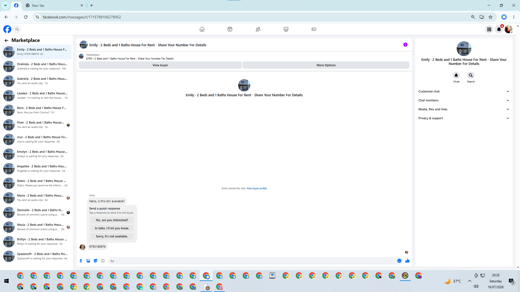This screenshot has width=520, height=292.
Task: Mute this conversation with the bell icon
Action: click(x=456, y=75)
